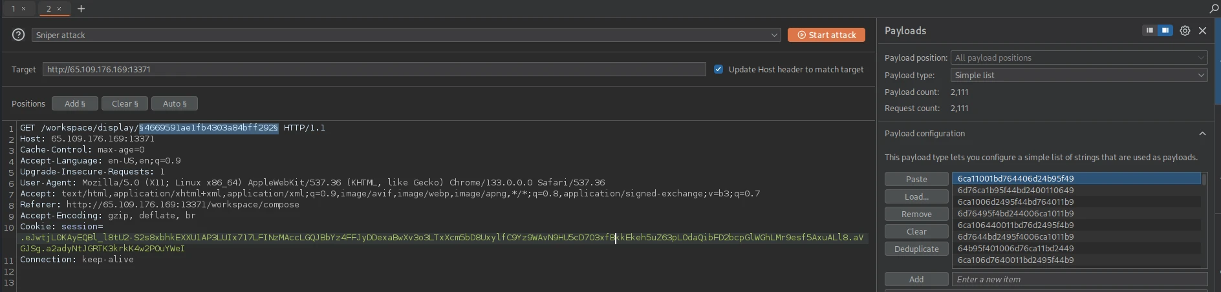
Task: Close Intruder tab 2 using its x
Action: click(59, 9)
